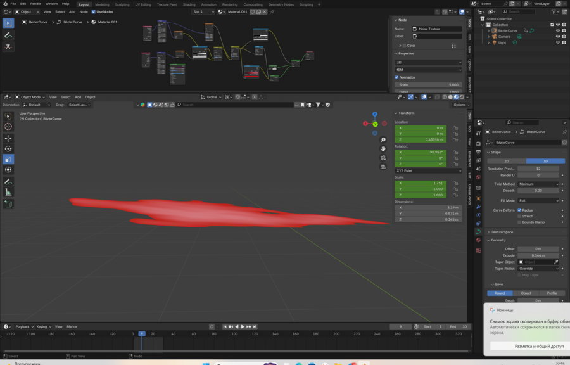Image resolution: width=570 pixels, height=365 pixels.
Task: Open the World properties tab
Action: [478, 177]
